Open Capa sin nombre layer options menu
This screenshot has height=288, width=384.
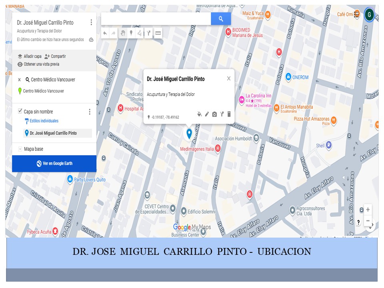90,112
